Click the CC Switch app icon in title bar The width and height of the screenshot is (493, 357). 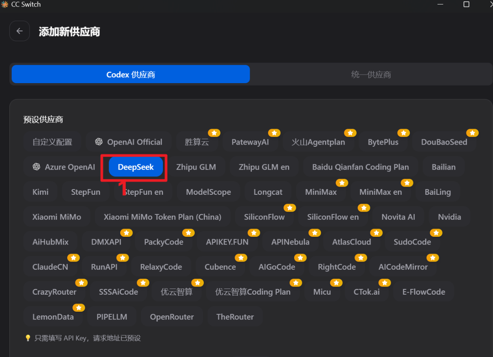coord(4,4)
